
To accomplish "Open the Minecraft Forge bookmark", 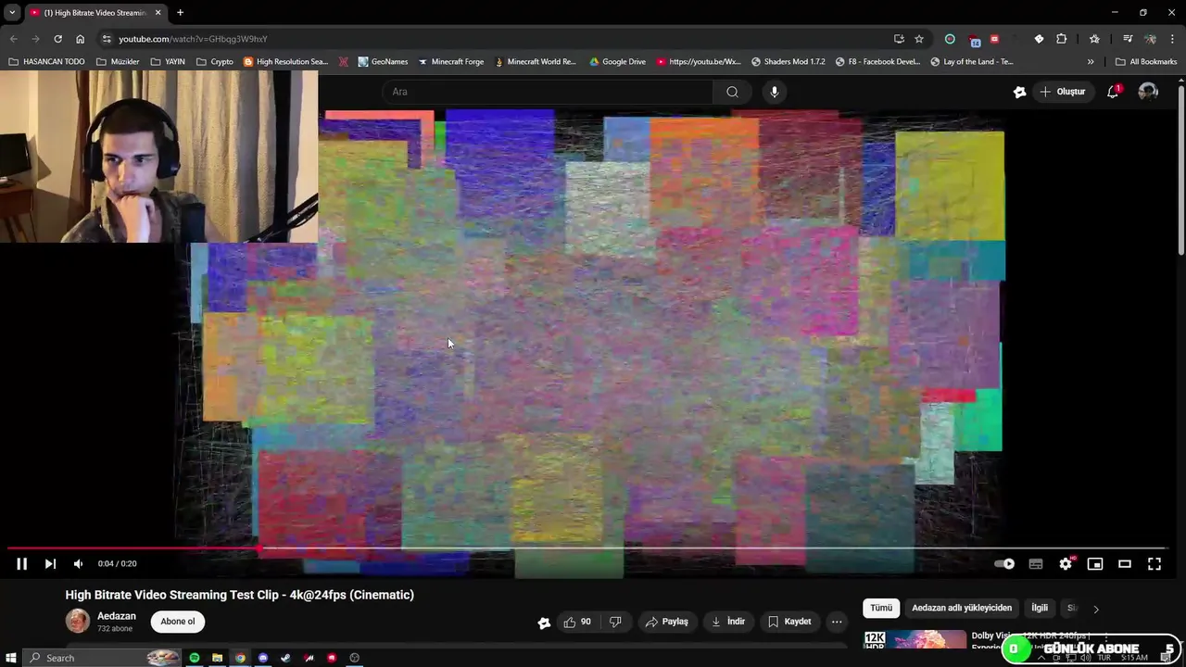I will coord(450,62).
